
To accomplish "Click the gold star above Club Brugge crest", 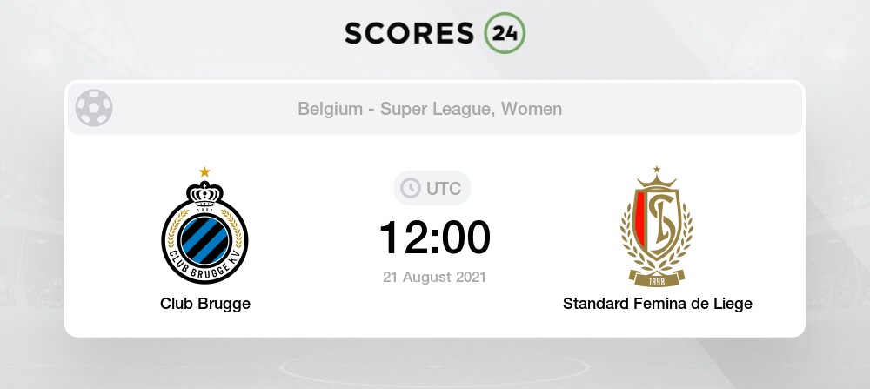I will coord(205,171).
